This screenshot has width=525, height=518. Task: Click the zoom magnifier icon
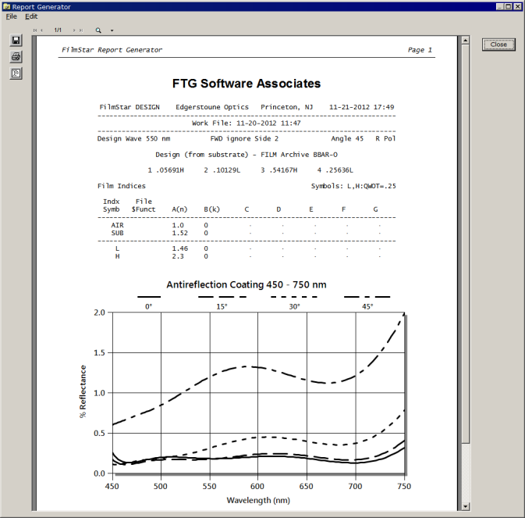98,30
